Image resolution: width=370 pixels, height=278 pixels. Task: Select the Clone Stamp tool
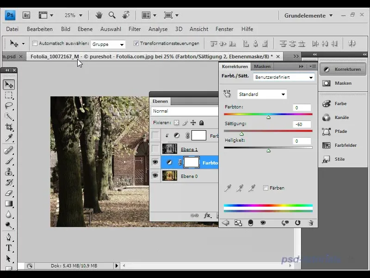9,171
